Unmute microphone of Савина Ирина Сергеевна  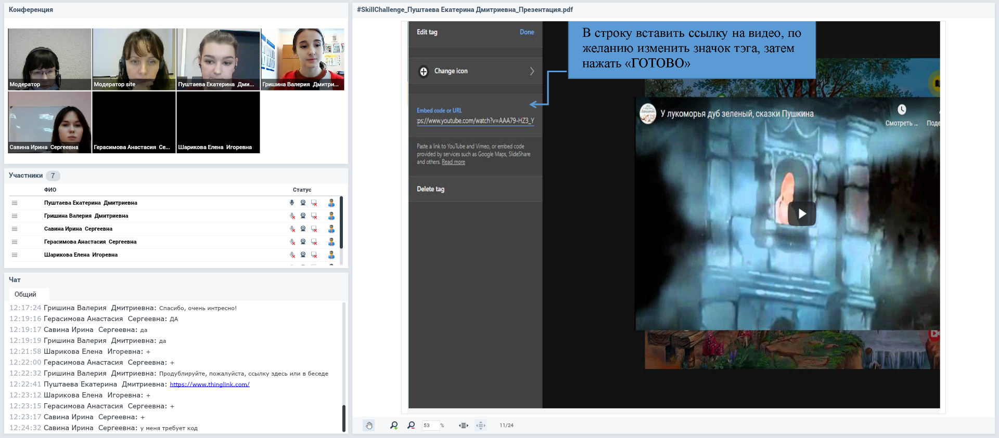pos(292,229)
